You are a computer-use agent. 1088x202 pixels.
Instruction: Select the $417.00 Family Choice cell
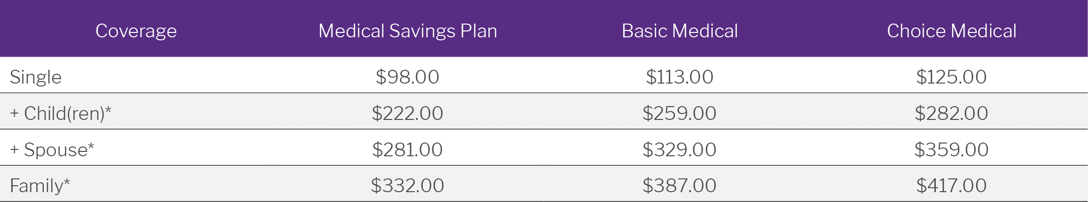952,186
